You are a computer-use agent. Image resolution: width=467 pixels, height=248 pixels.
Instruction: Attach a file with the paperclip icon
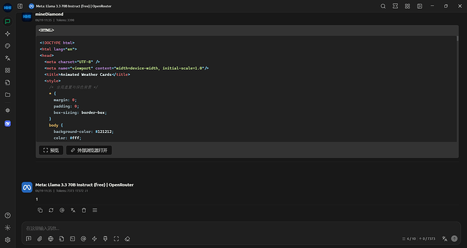pos(40,239)
